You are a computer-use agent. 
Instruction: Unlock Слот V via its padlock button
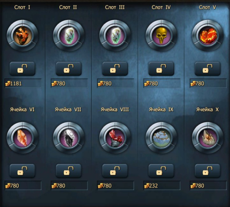(207, 69)
